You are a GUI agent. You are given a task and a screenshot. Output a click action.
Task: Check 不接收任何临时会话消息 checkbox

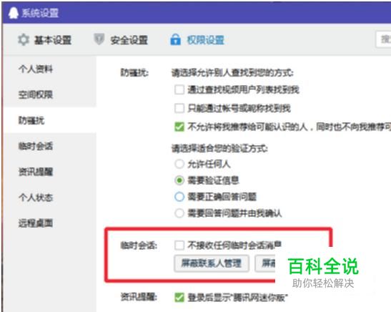tap(179, 245)
